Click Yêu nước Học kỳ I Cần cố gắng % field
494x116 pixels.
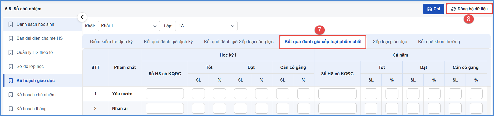[x=304, y=94]
